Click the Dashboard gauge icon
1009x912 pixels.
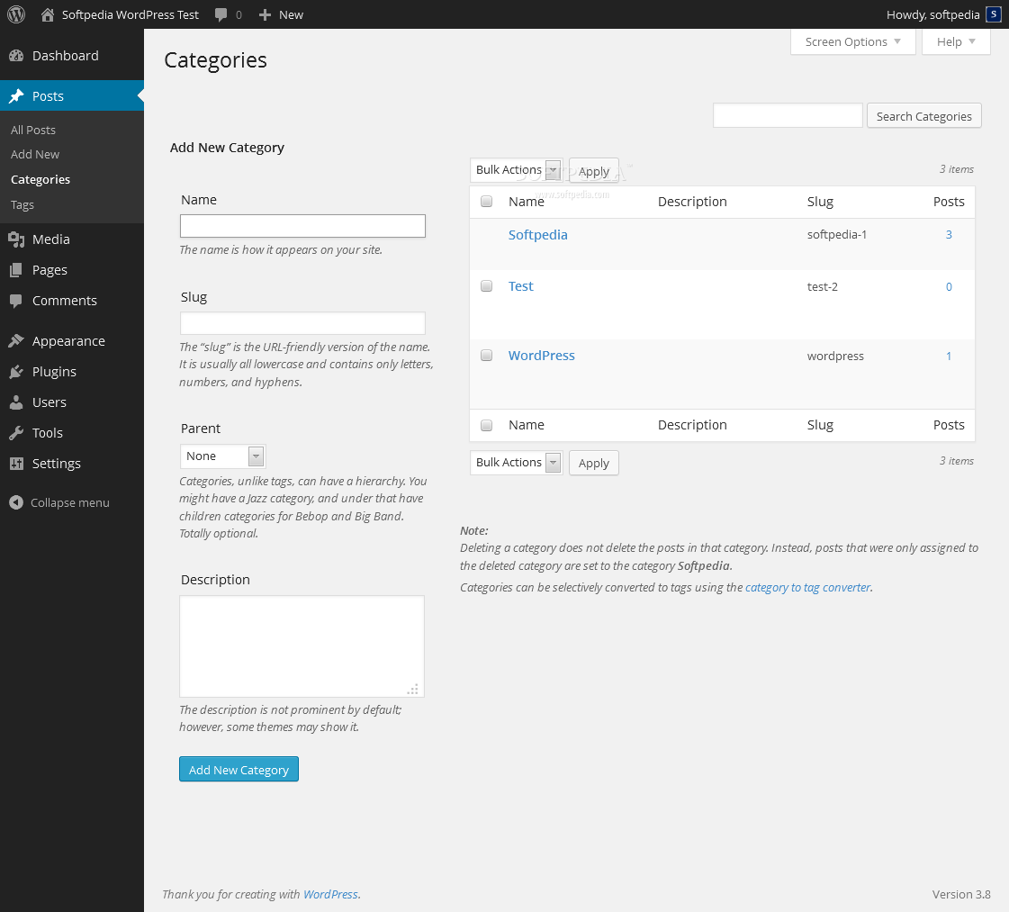pos(16,56)
